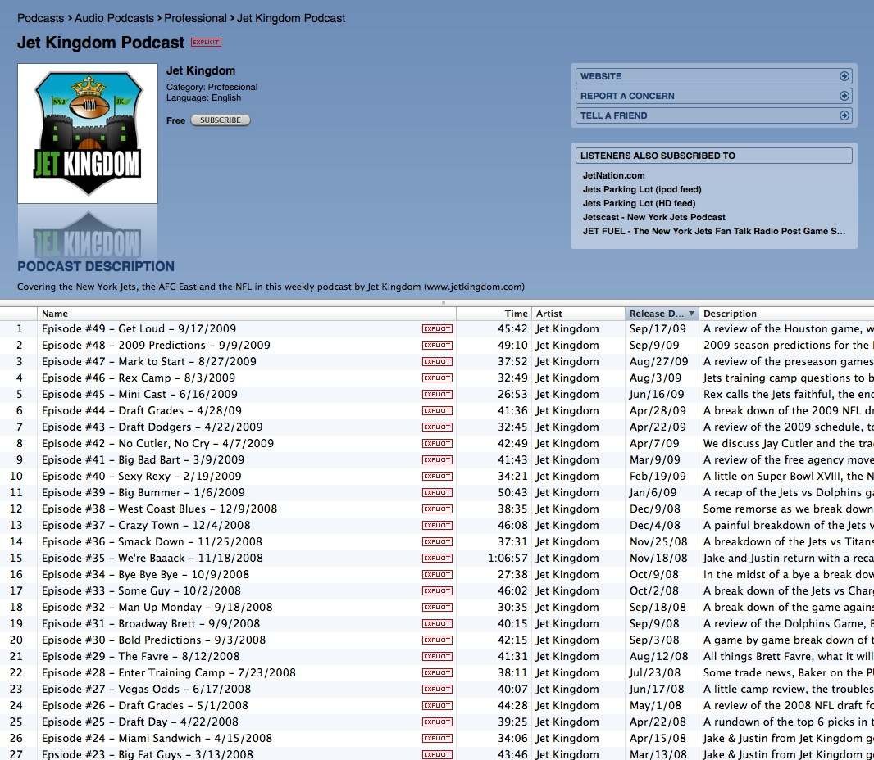Go to the Audio Podcasts breadcrumb
This screenshot has height=760, width=874.
(114, 18)
